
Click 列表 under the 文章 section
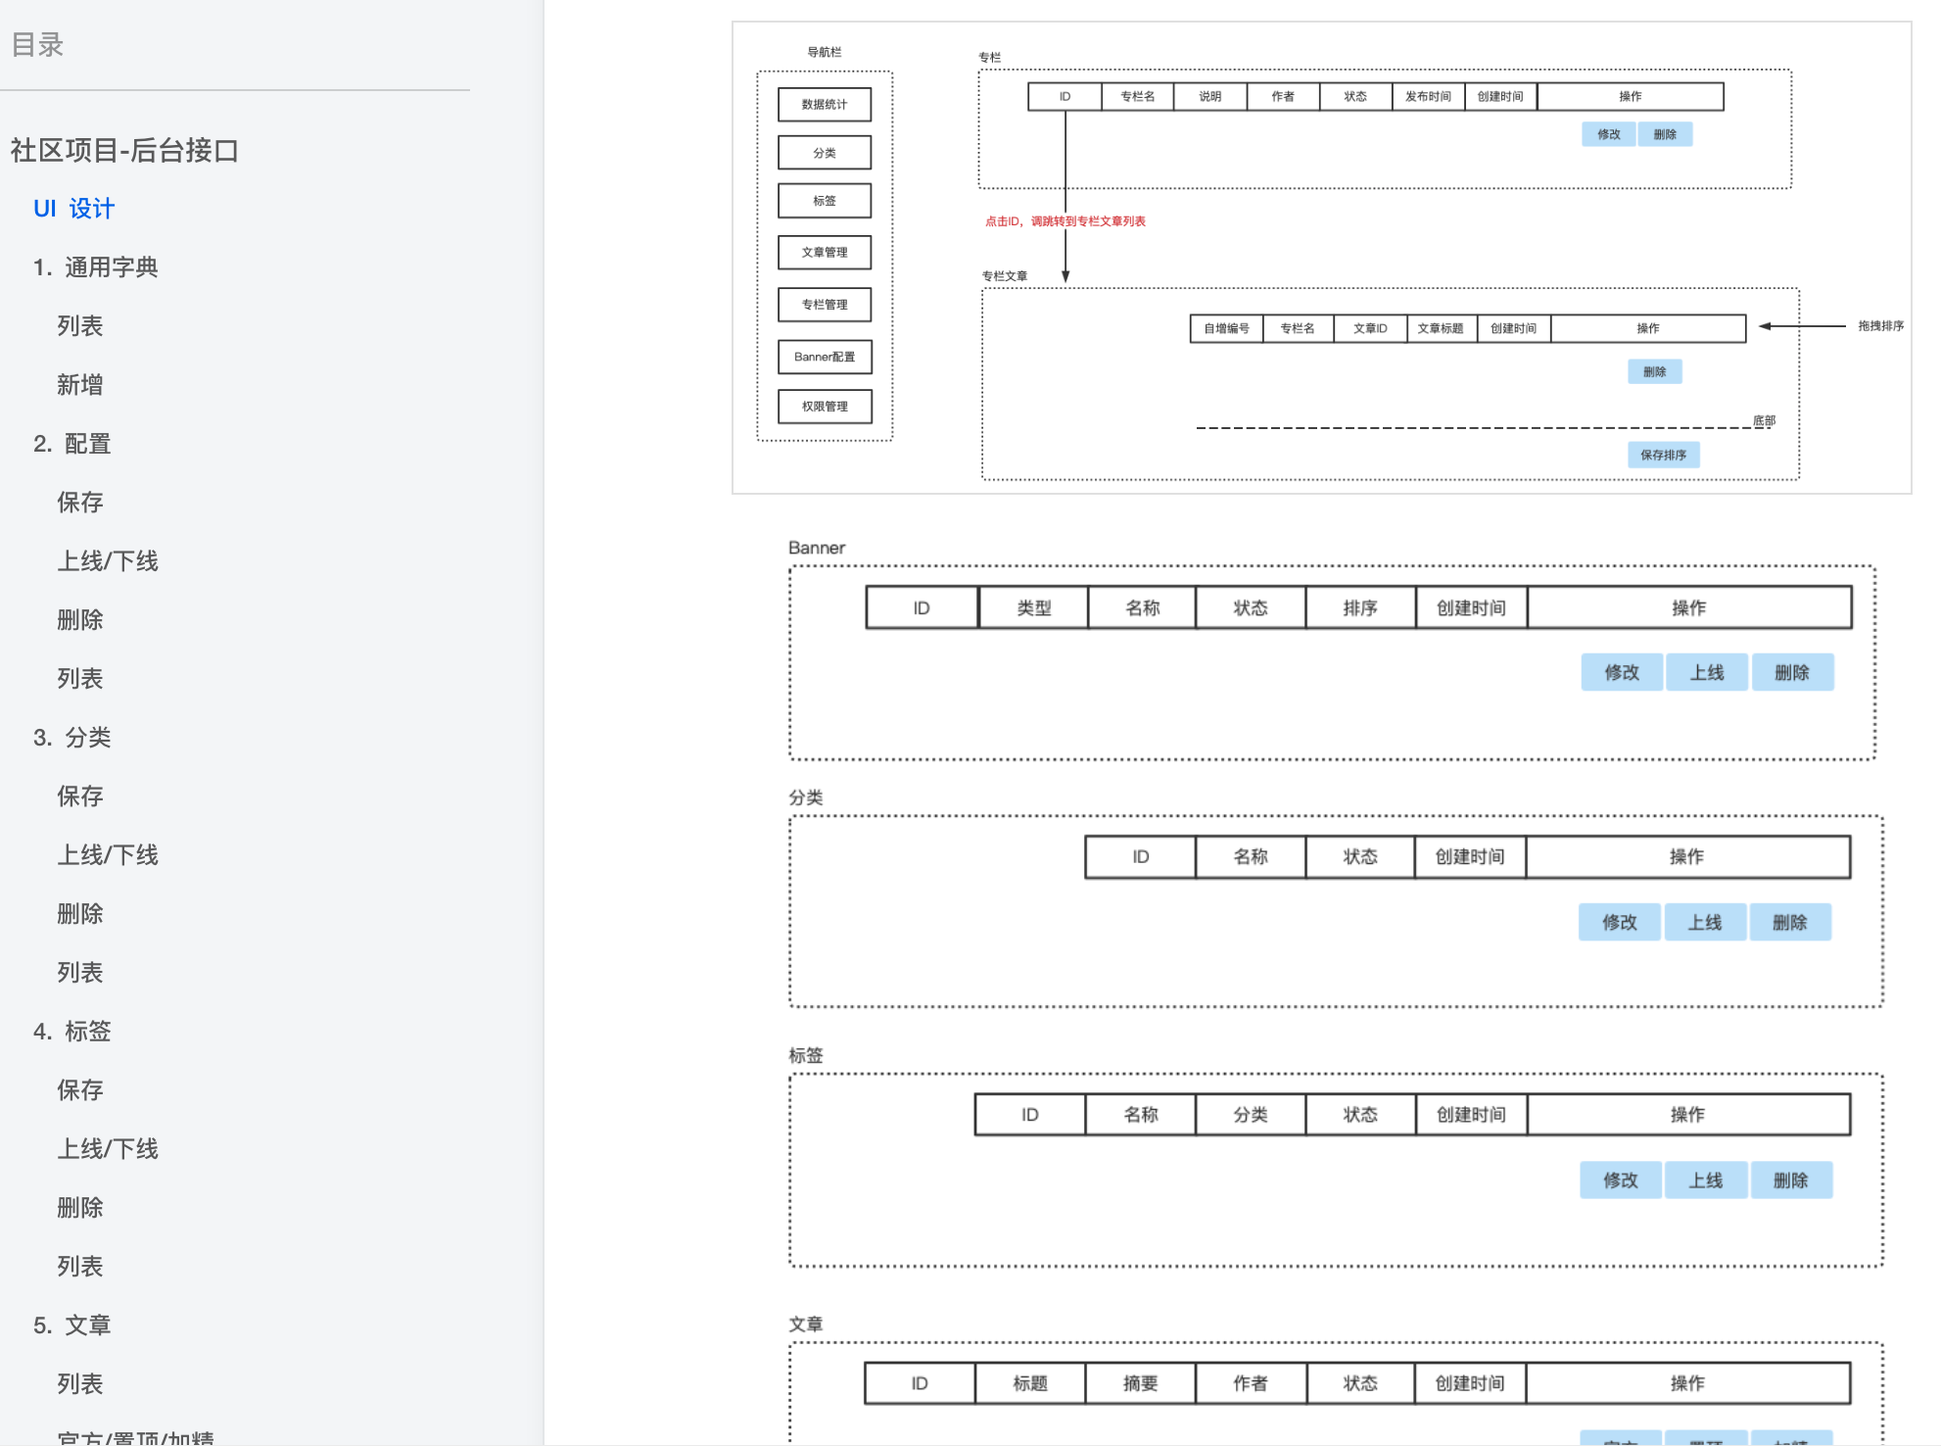pos(79,1384)
